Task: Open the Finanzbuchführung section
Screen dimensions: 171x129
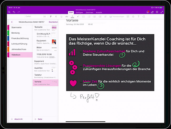Action: click(x=21, y=38)
